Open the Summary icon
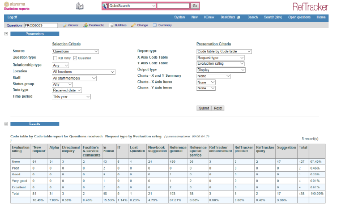Image resolution: width=339 pixels, height=212 pixels. point(155,25)
